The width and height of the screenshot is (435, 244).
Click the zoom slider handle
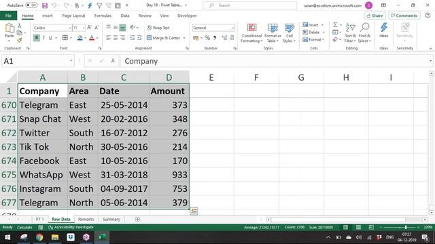(x=406, y=227)
